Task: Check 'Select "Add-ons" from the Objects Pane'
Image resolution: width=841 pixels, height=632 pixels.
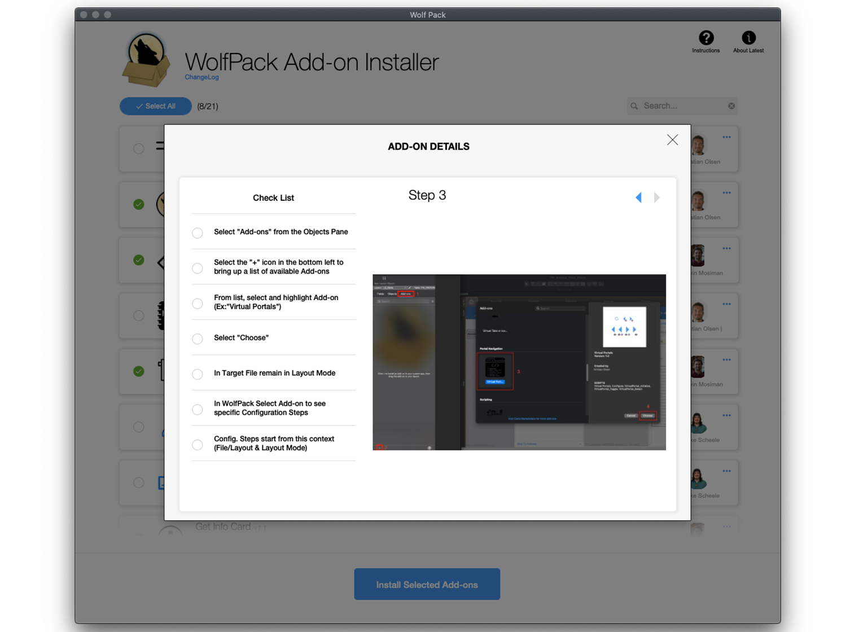Action: (x=198, y=232)
